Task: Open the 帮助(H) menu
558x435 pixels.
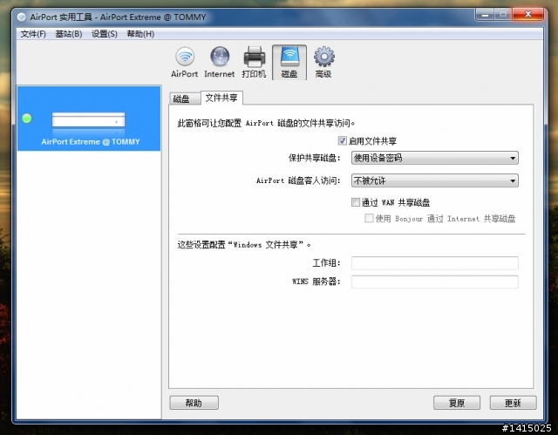Action: point(140,34)
